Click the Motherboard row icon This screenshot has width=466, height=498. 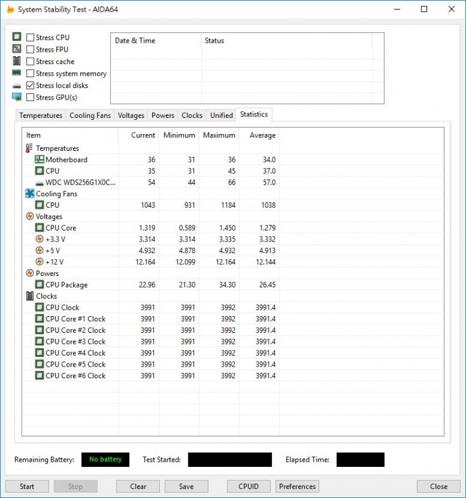[39, 159]
